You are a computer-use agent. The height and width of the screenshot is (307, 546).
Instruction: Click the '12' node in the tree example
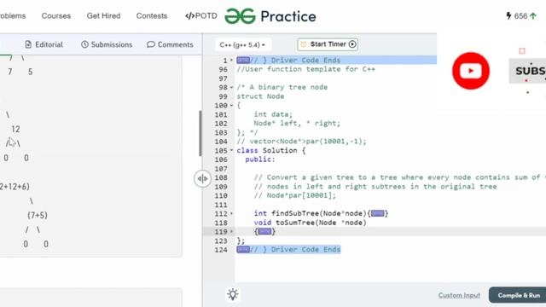click(15, 129)
